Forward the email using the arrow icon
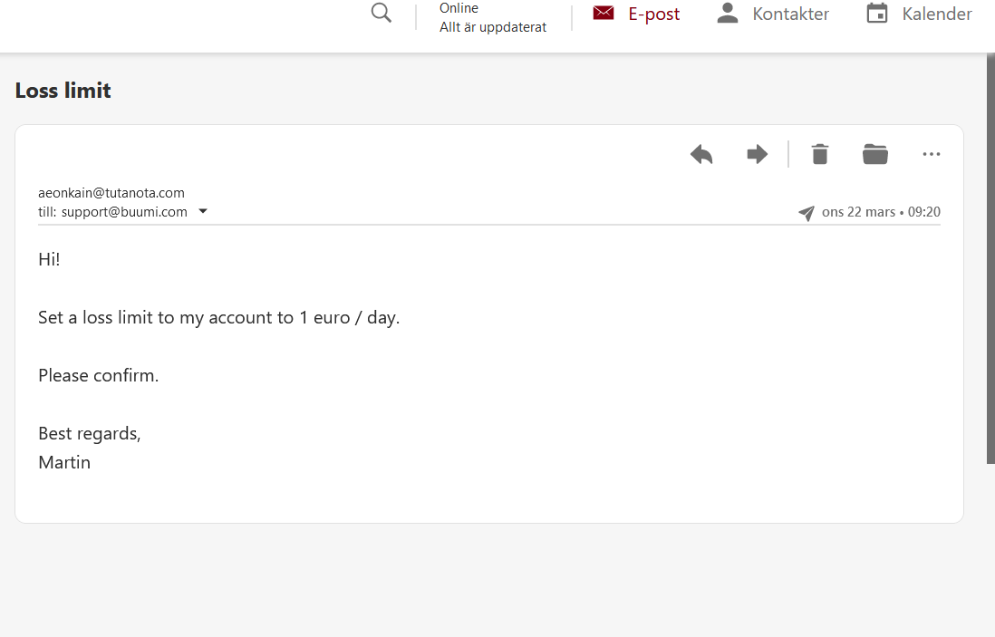Viewport: 995px width, 637px height. (x=757, y=154)
